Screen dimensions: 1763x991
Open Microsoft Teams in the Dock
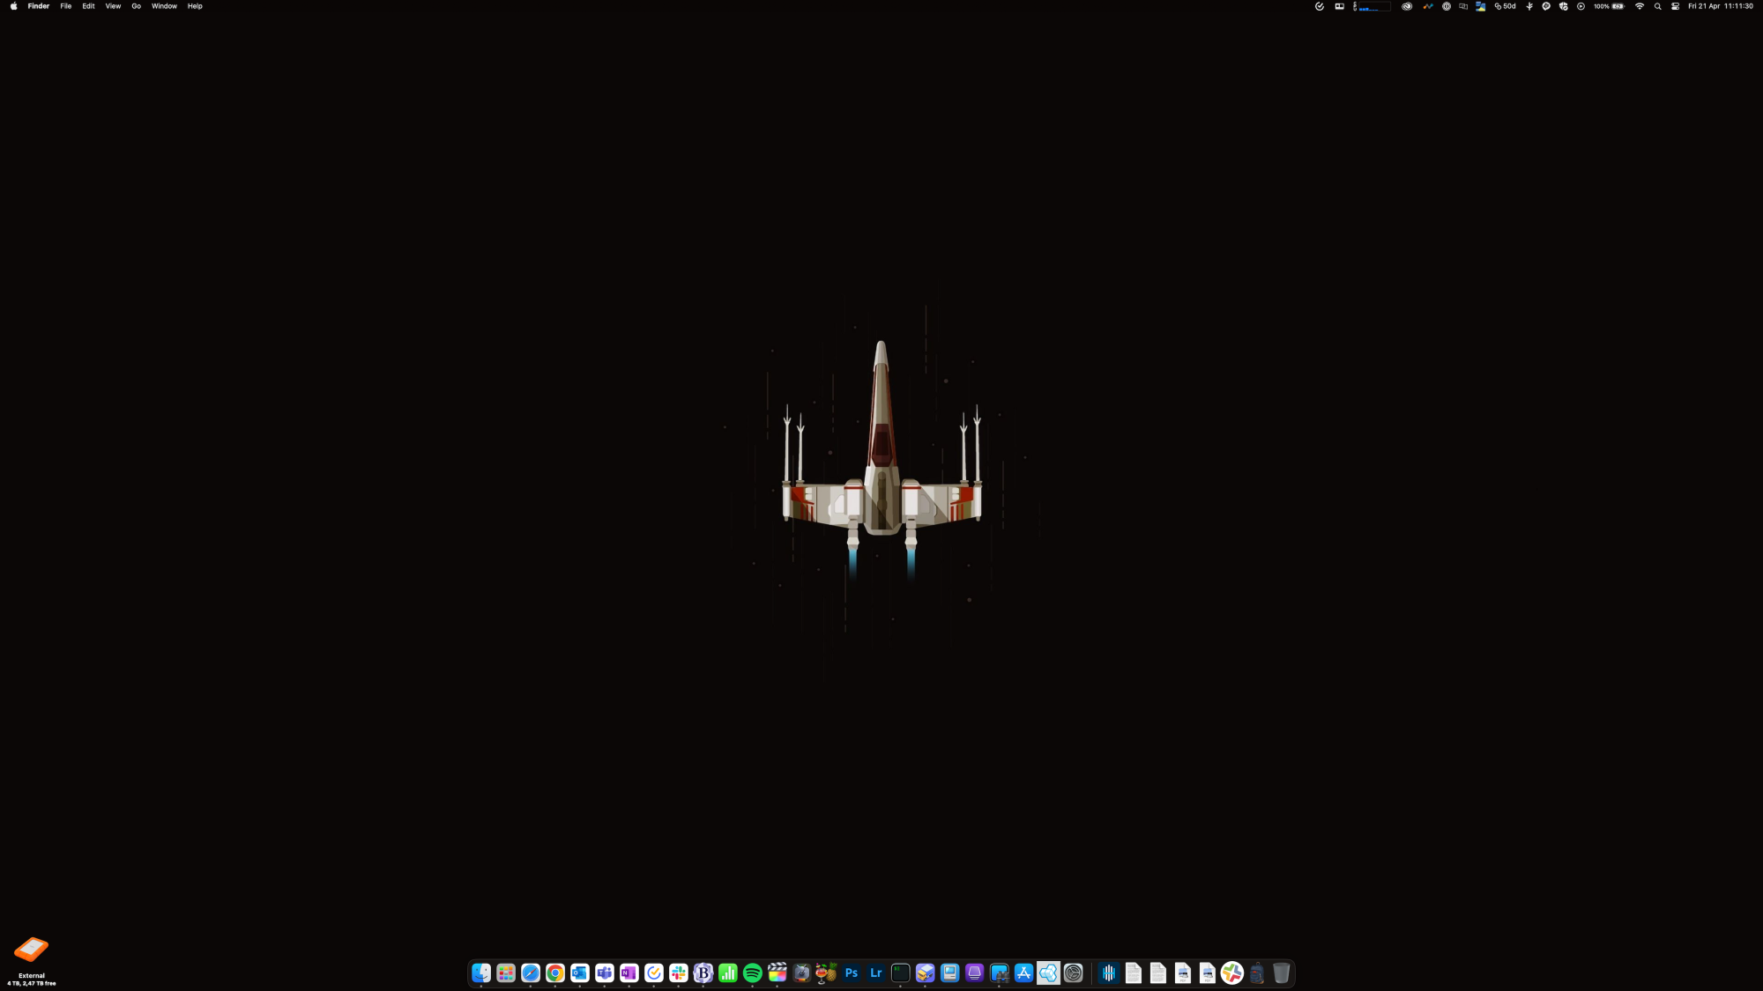coord(605,973)
